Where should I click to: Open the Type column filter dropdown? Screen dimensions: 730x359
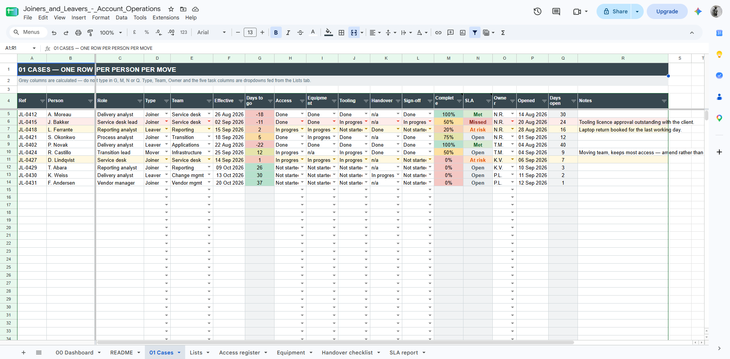(x=167, y=101)
